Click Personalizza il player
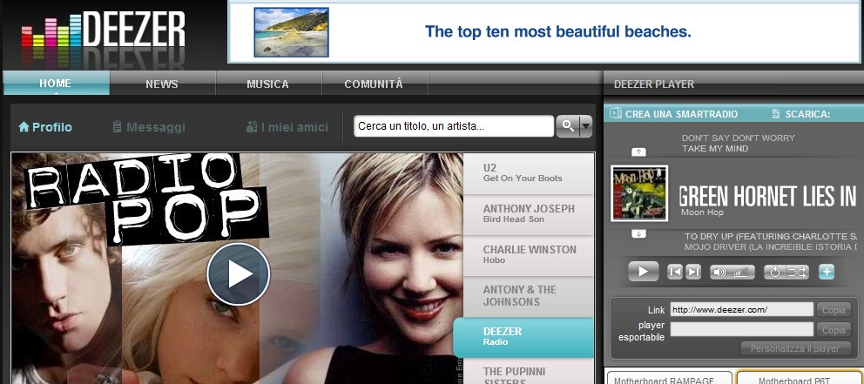The width and height of the screenshot is (864, 384). 795,349
